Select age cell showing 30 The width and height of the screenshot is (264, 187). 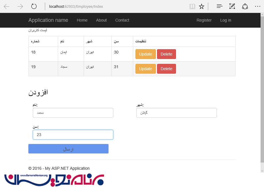122,54
